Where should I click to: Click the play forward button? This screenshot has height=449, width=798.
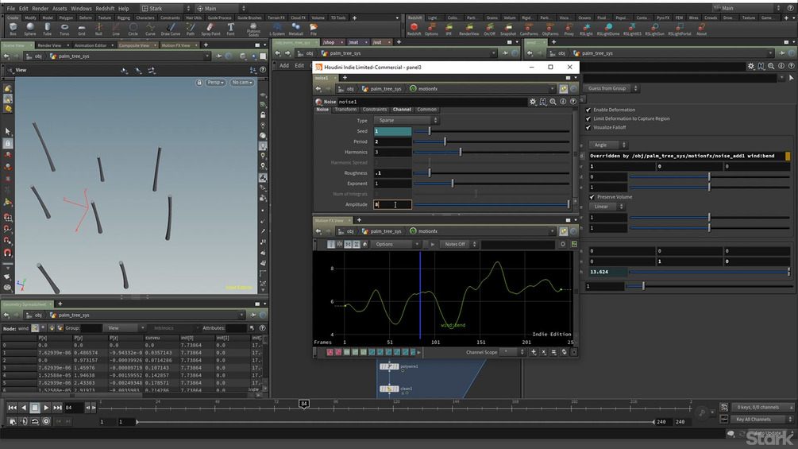46,408
